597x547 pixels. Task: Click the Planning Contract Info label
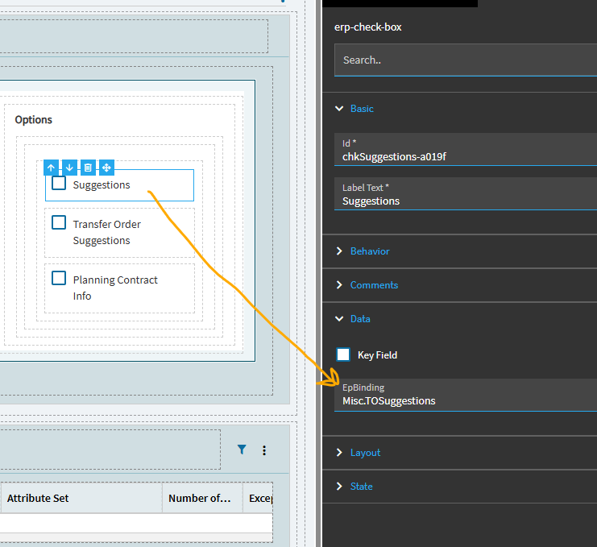(x=115, y=288)
